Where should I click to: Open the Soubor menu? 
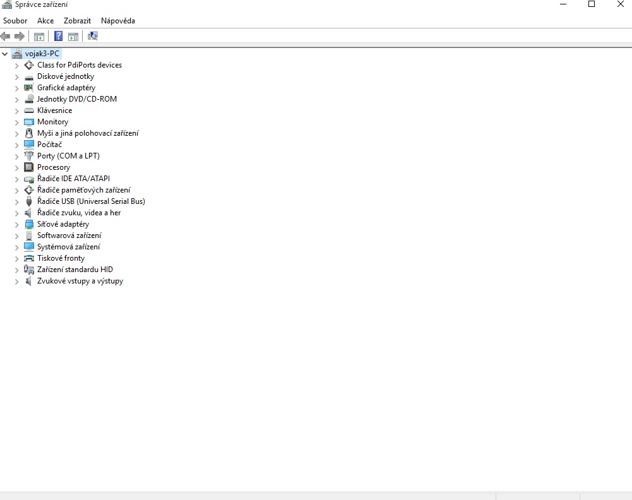point(15,21)
